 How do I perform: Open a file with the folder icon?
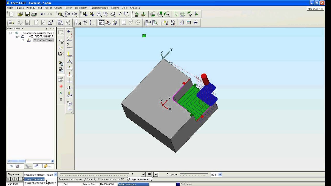20,14
